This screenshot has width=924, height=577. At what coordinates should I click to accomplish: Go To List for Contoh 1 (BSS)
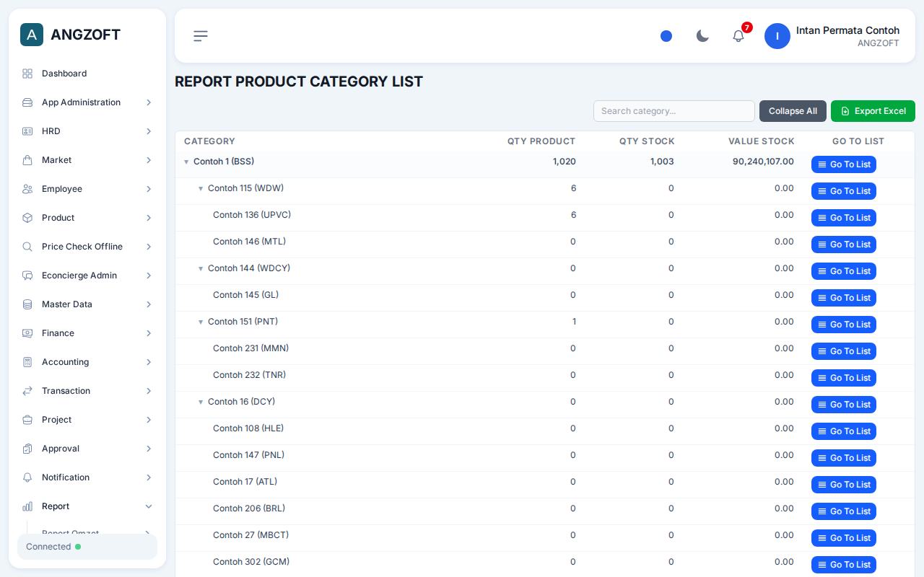pos(843,164)
